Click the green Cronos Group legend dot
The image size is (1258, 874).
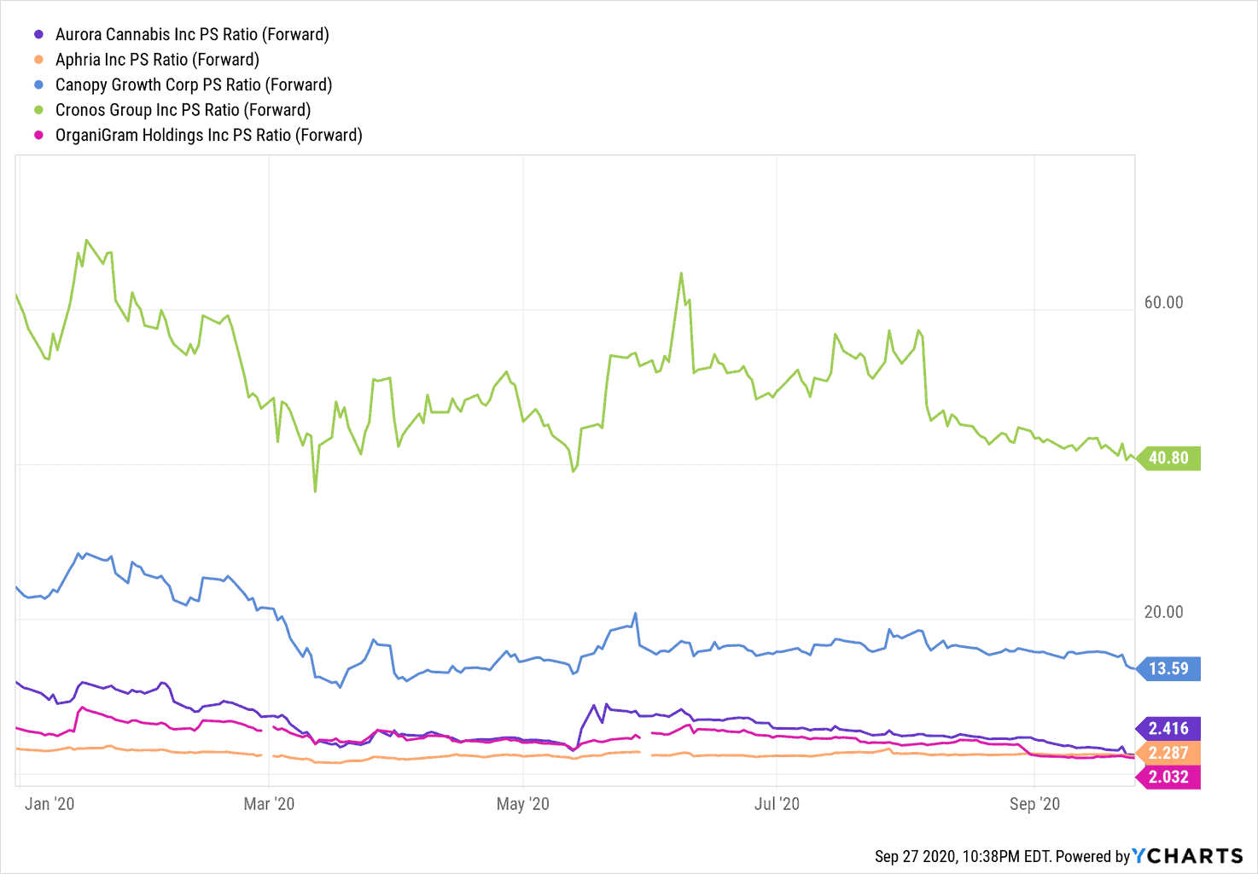click(38, 110)
